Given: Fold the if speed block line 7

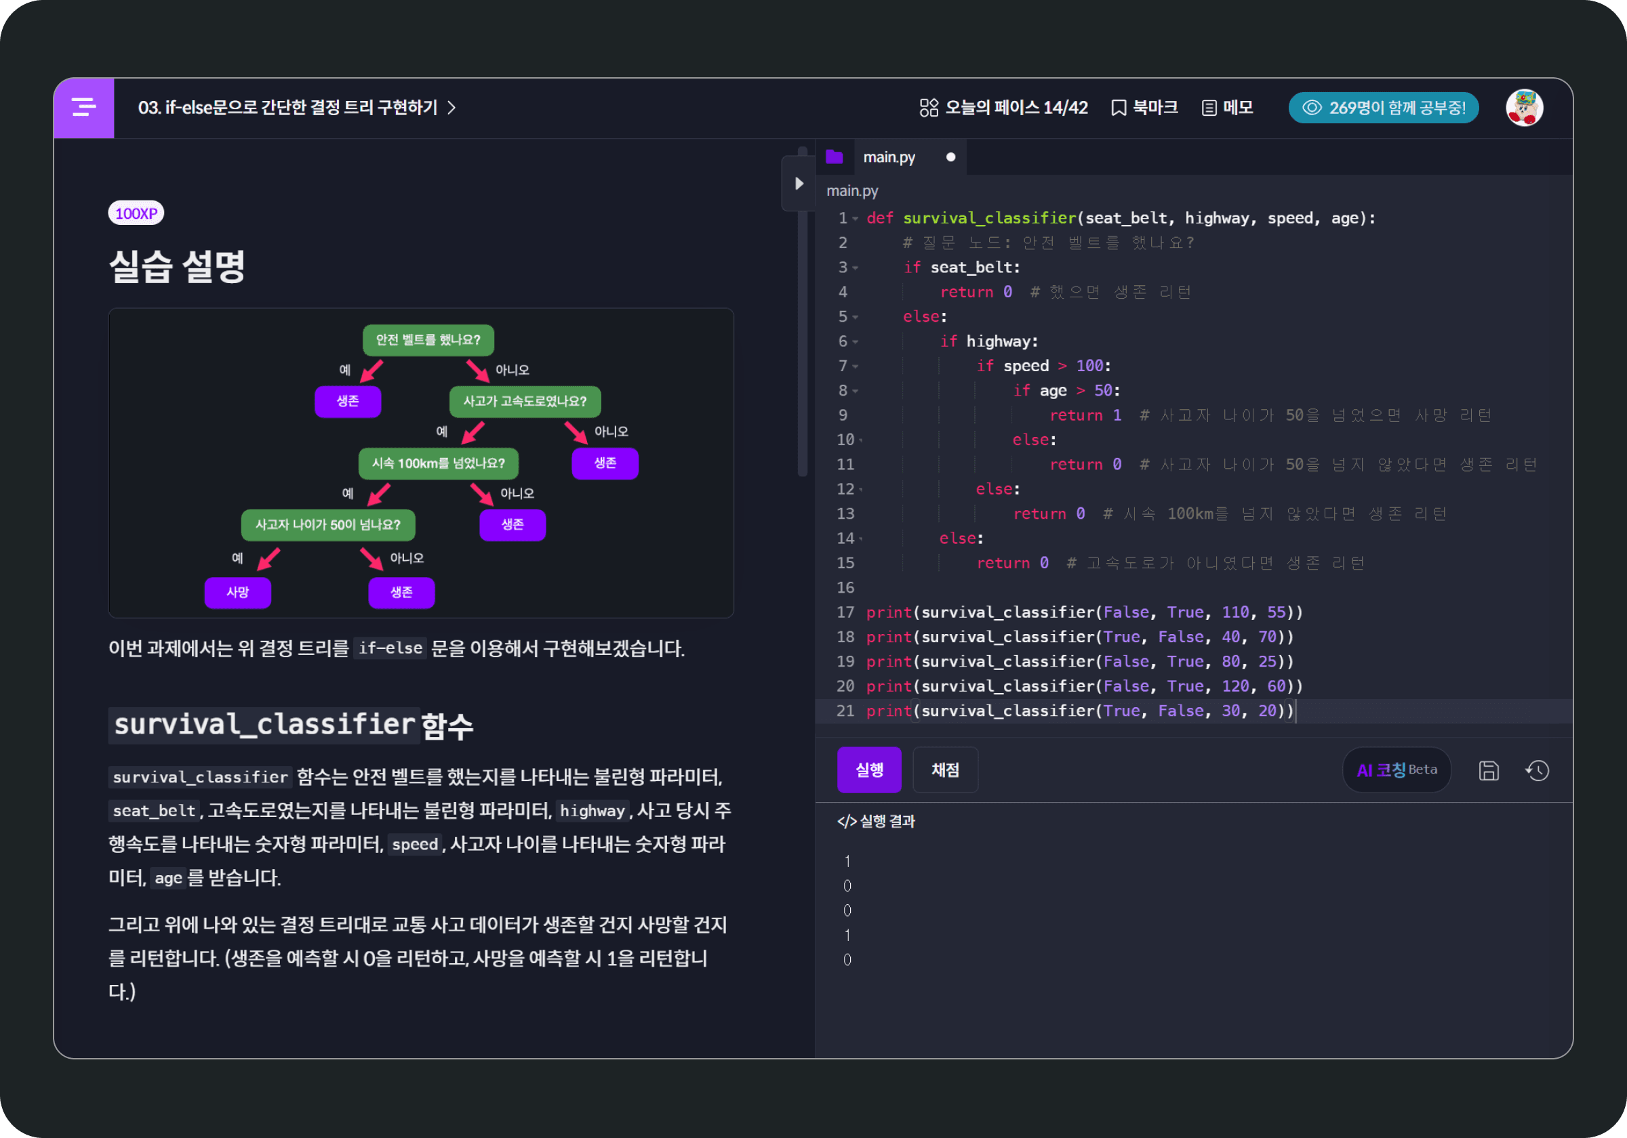Looking at the screenshot, I should tap(856, 367).
